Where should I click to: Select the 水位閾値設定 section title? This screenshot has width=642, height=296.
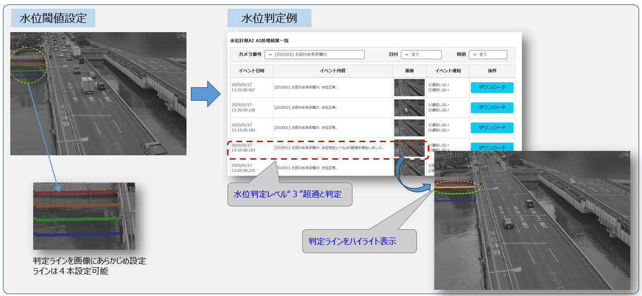coord(53,18)
